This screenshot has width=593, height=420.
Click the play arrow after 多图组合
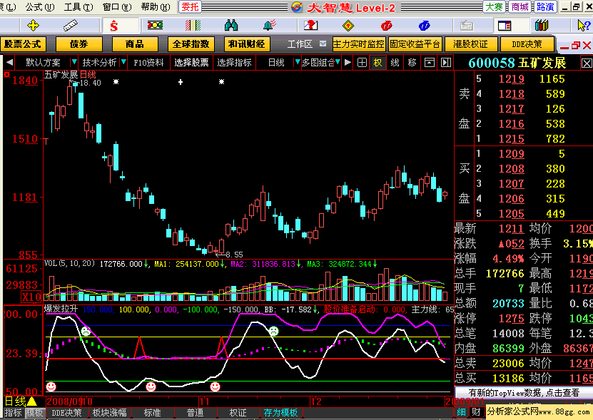tap(348, 62)
